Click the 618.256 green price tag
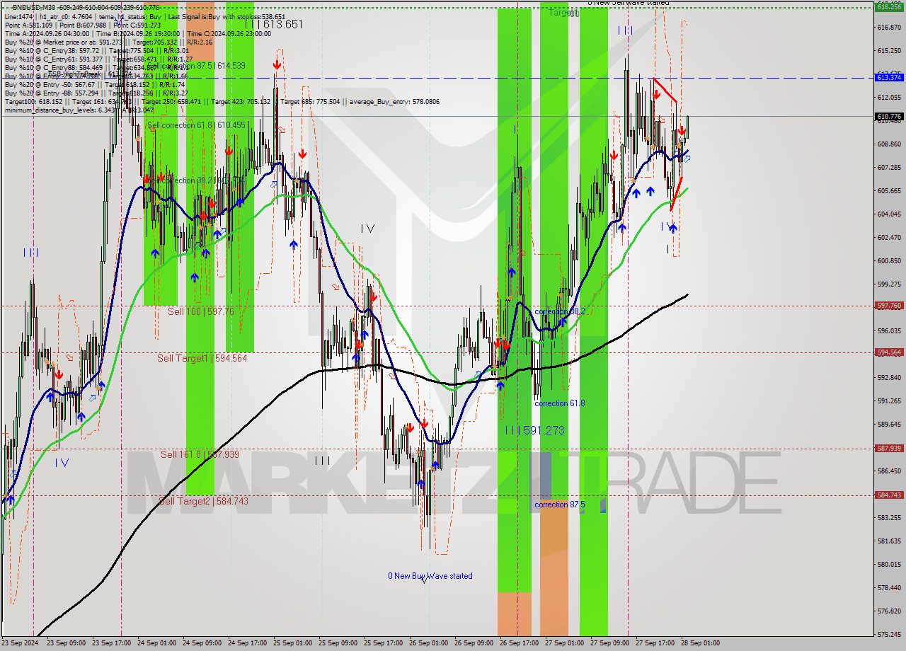The image size is (906, 651). [x=889, y=6]
